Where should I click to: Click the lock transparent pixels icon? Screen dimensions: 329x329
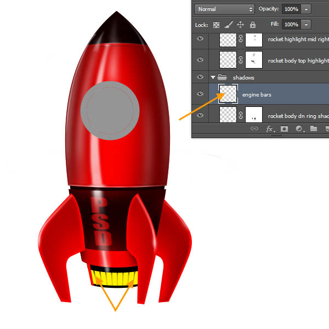tap(216, 25)
